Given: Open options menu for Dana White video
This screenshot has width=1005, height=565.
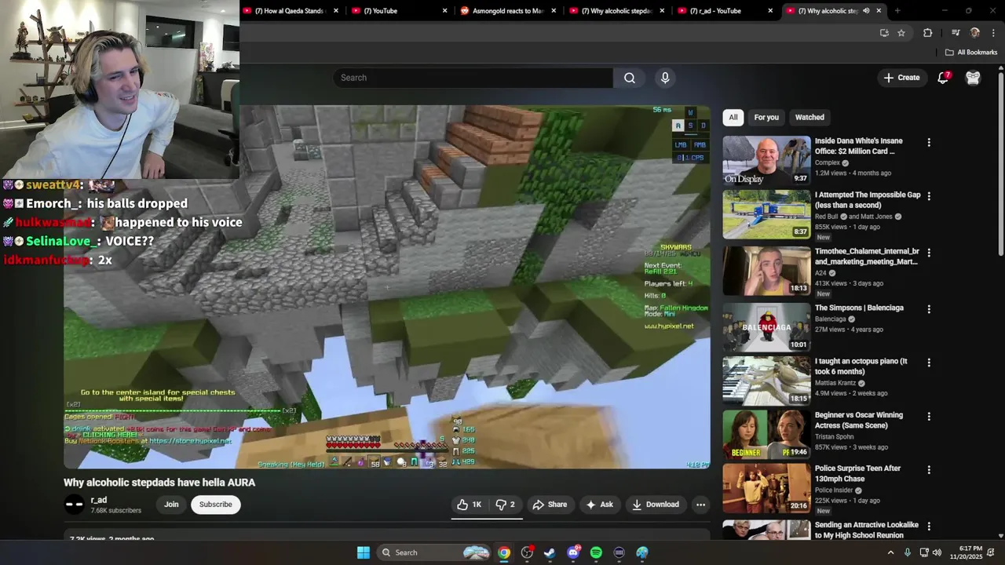Looking at the screenshot, I should click(929, 143).
